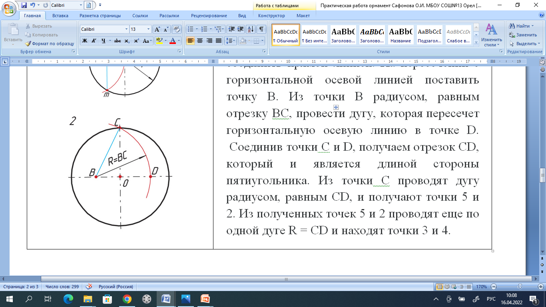Sort text with the A-Я icon

click(x=251, y=29)
